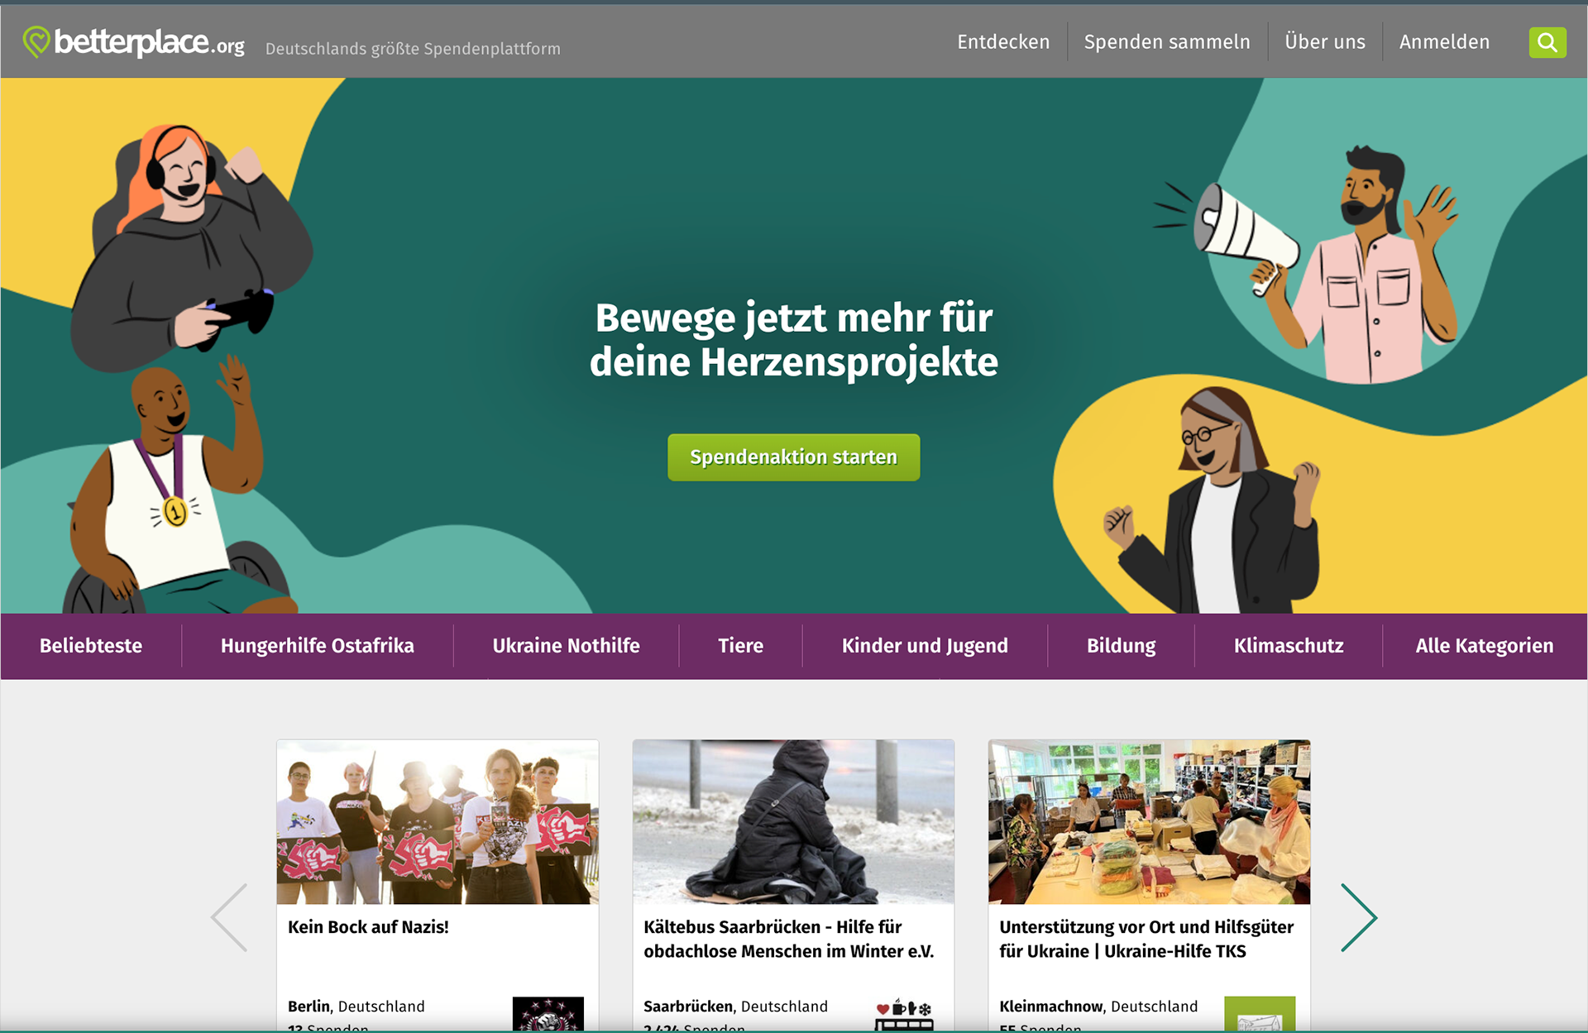The width and height of the screenshot is (1588, 1033).
Task: Select the Ukraine Nothilfe category tab
Action: pos(567,646)
